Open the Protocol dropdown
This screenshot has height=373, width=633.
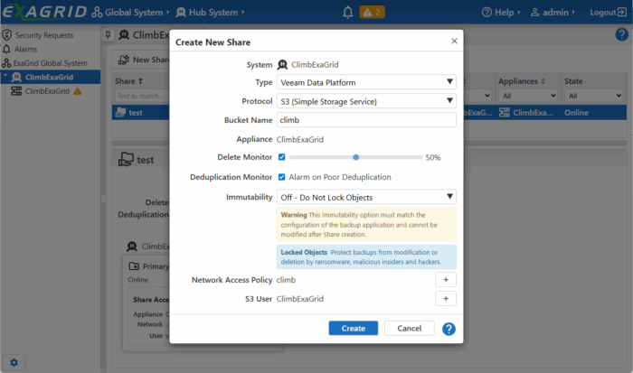point(366,100)
